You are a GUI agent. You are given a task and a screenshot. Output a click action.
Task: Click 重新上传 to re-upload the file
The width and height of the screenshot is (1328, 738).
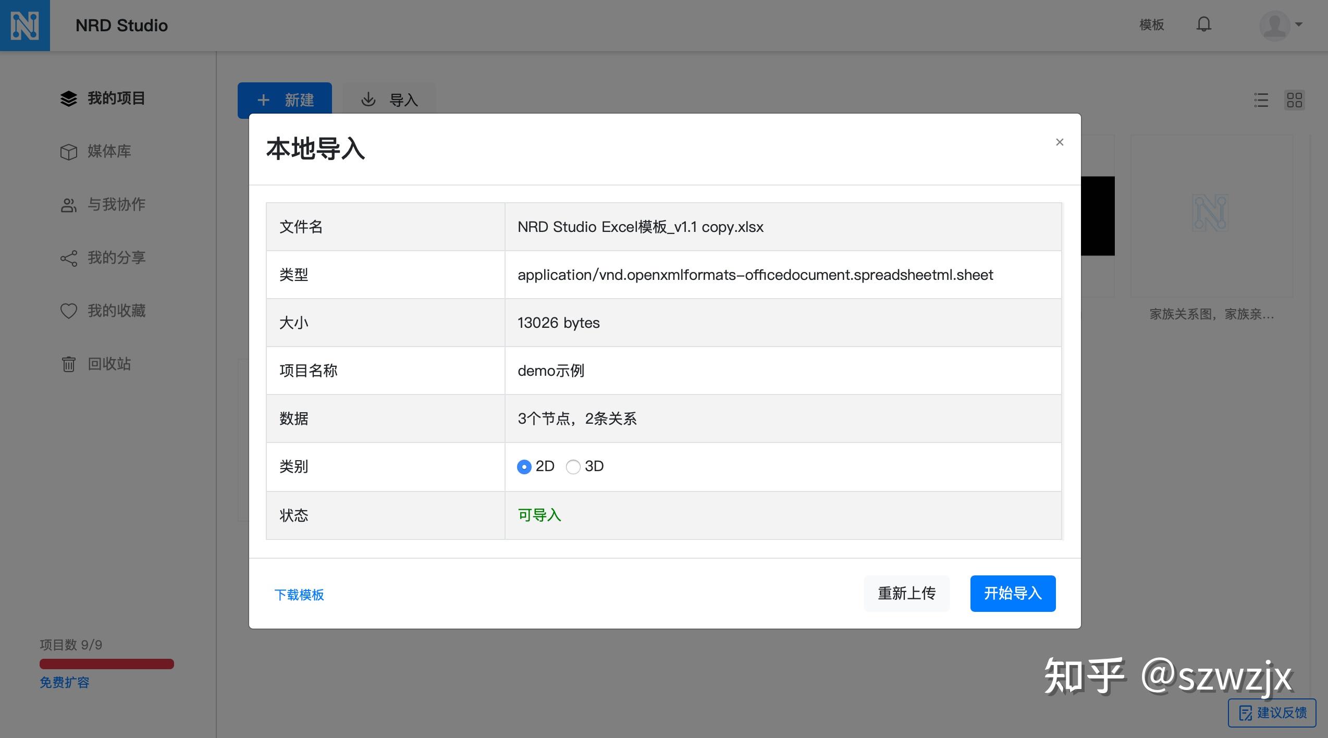point(906,593)
